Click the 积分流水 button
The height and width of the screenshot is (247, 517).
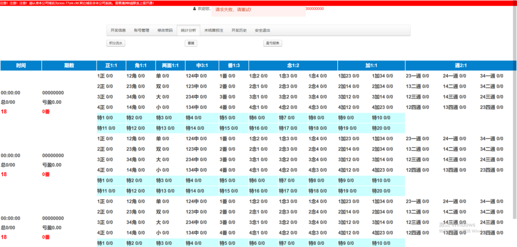pyautogui.click(x=116, y=43)
